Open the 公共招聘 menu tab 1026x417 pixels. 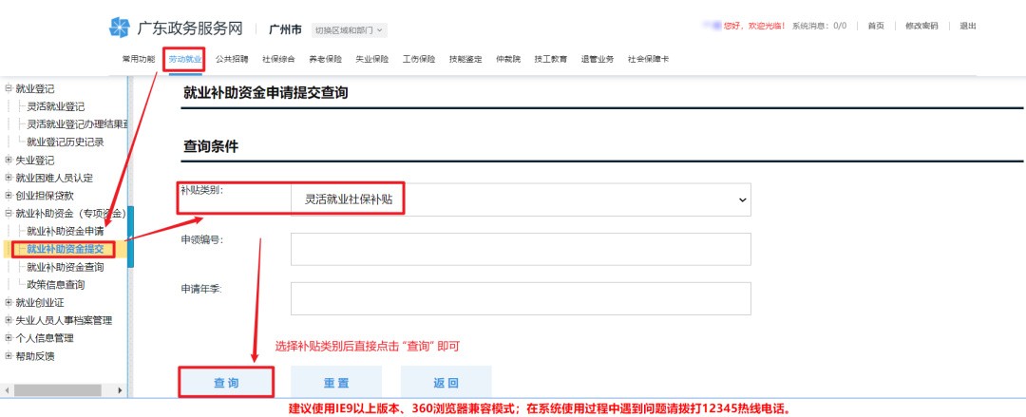point(232,59)
